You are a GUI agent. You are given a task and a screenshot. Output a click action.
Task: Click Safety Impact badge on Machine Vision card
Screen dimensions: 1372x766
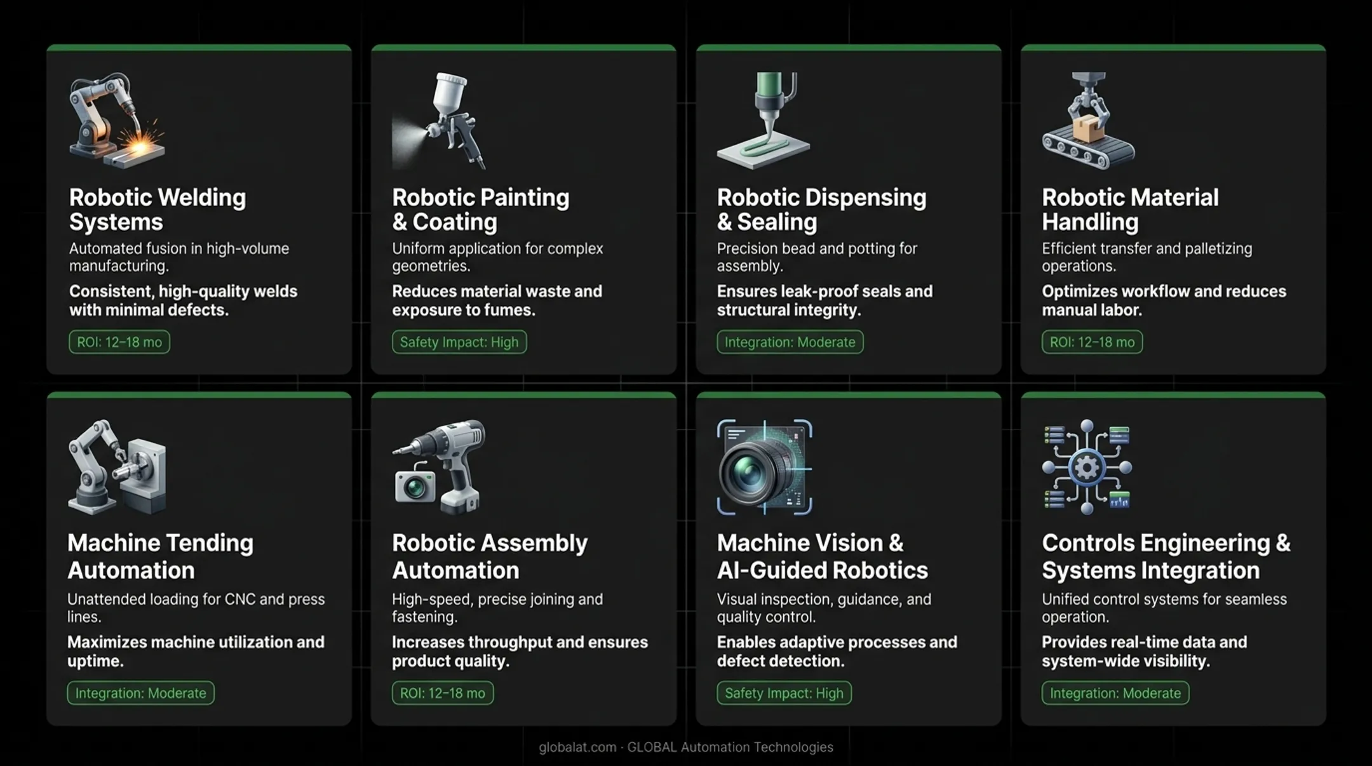pyautogui.click(x=784, y=693)
